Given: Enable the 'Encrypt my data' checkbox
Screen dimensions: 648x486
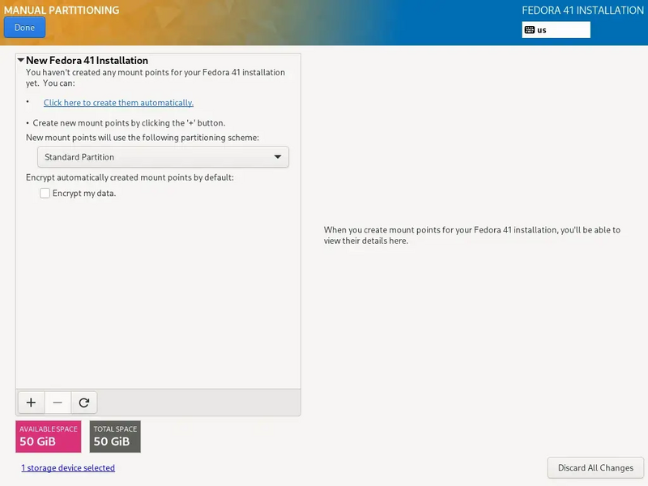Looking at the screenshot, I should (x=45, y=193).
